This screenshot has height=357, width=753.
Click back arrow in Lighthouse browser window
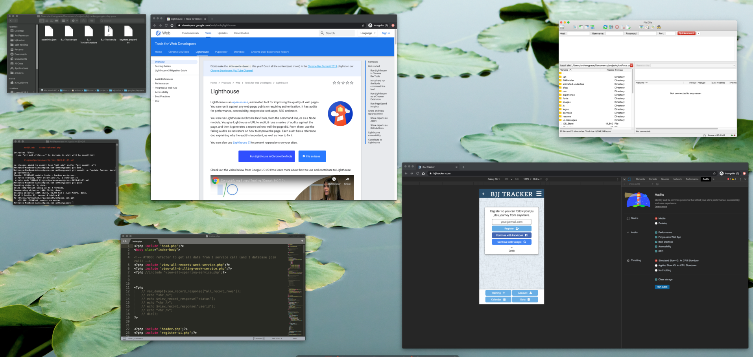pyautogui.click(x=155, y=25)
